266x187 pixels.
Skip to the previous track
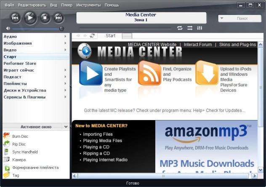pos(15,18)
